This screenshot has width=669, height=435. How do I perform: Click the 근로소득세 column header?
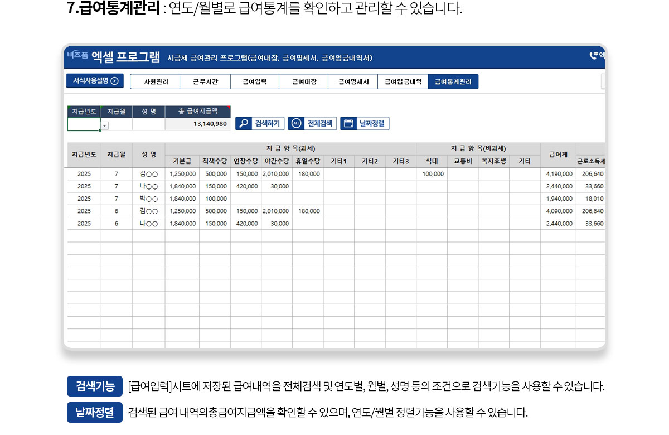(591, 161)
